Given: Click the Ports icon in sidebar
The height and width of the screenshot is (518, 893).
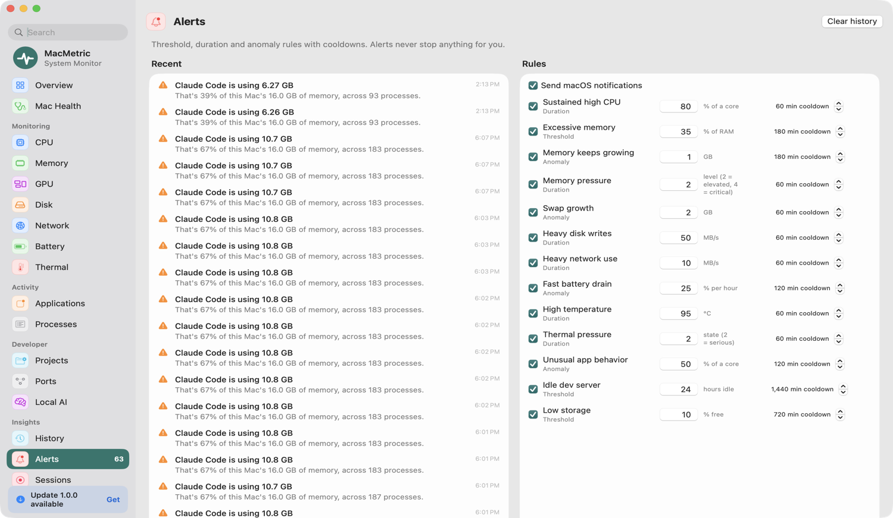Looking at the screenshot, I should tap(20, 381).
